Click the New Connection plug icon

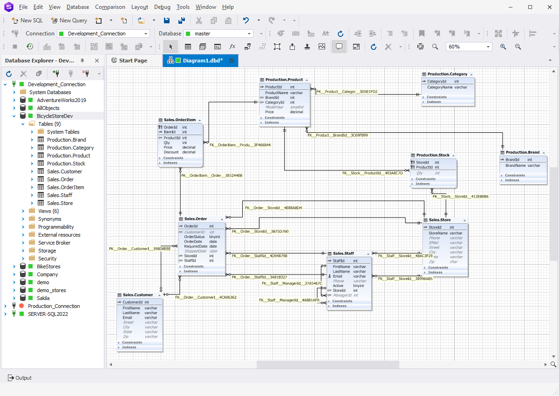click(56, 74)
